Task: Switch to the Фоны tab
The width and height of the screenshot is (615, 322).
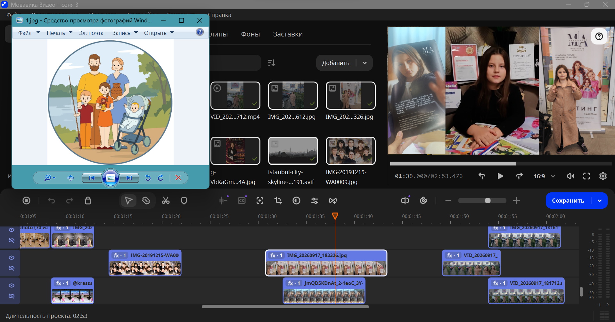Action: tap(250, 34)
